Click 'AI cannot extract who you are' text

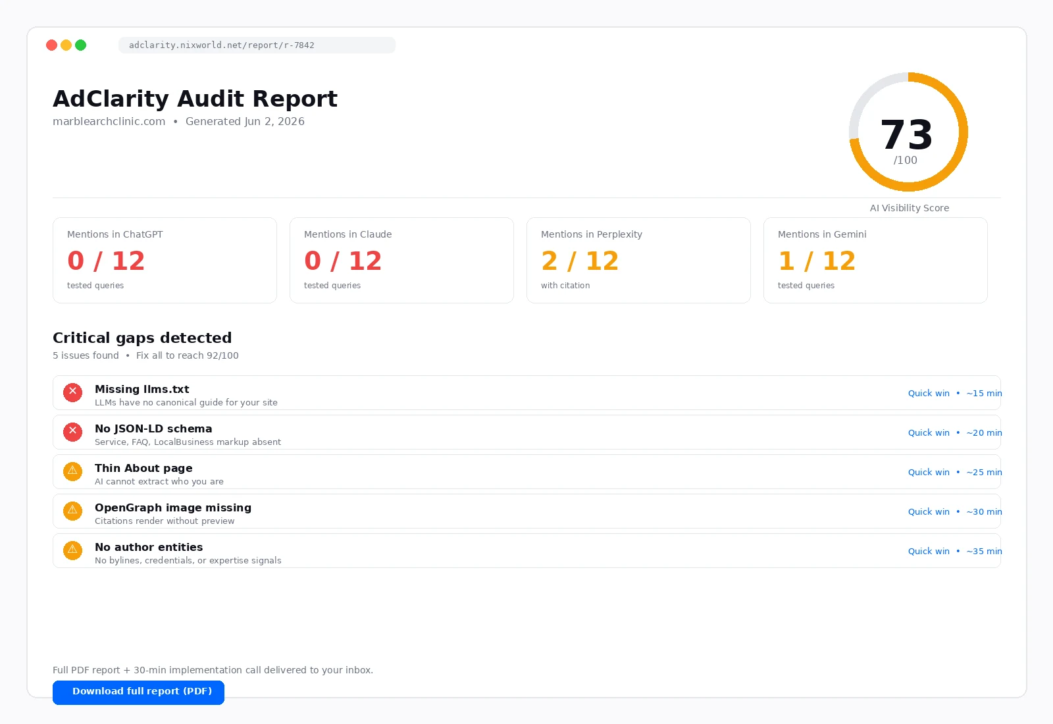(159, 482)
